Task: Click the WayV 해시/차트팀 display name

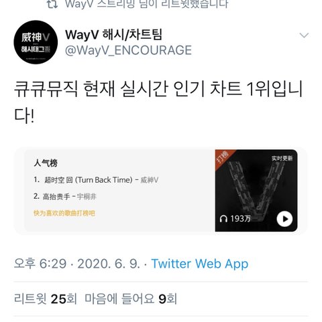Action: tap(113, 35)
